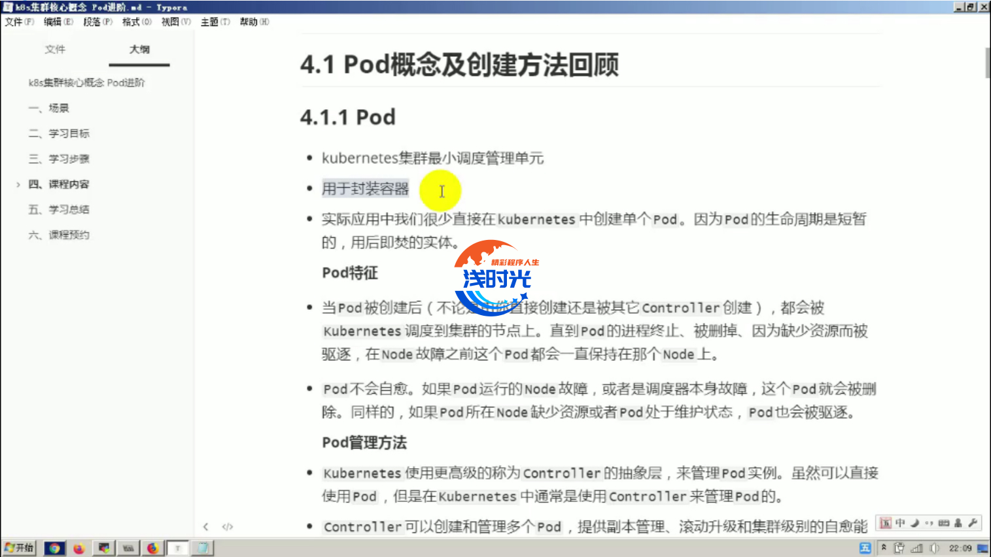The height and width of the screenshot is (557, 991).
Task: Click the network signal tray icon
Action: (x=917, y=548)
